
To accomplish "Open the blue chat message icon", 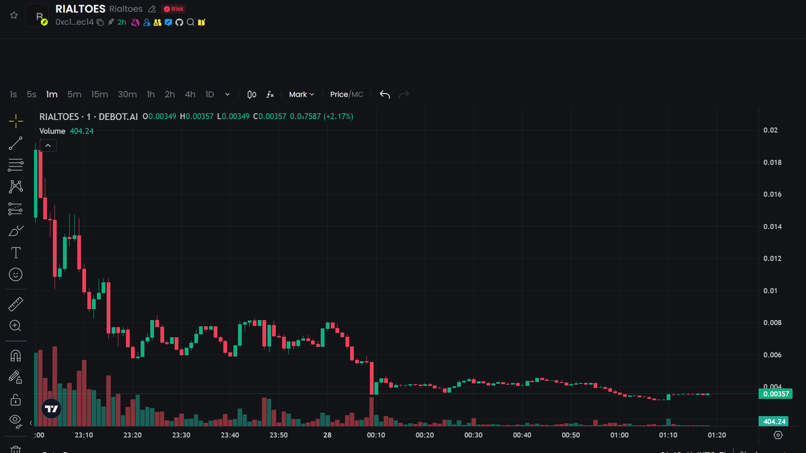I will (x=168, y=22).
